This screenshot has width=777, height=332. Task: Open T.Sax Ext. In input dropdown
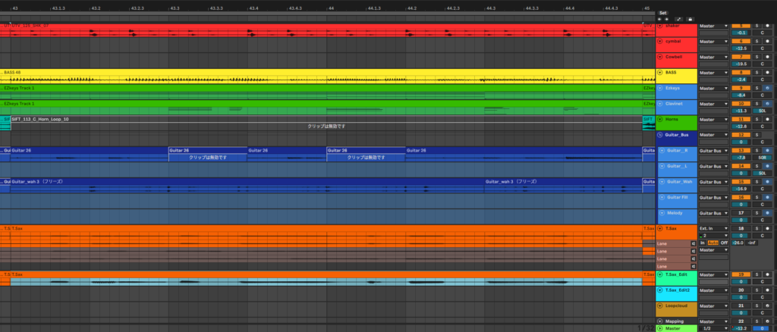(x=713, y=227)
